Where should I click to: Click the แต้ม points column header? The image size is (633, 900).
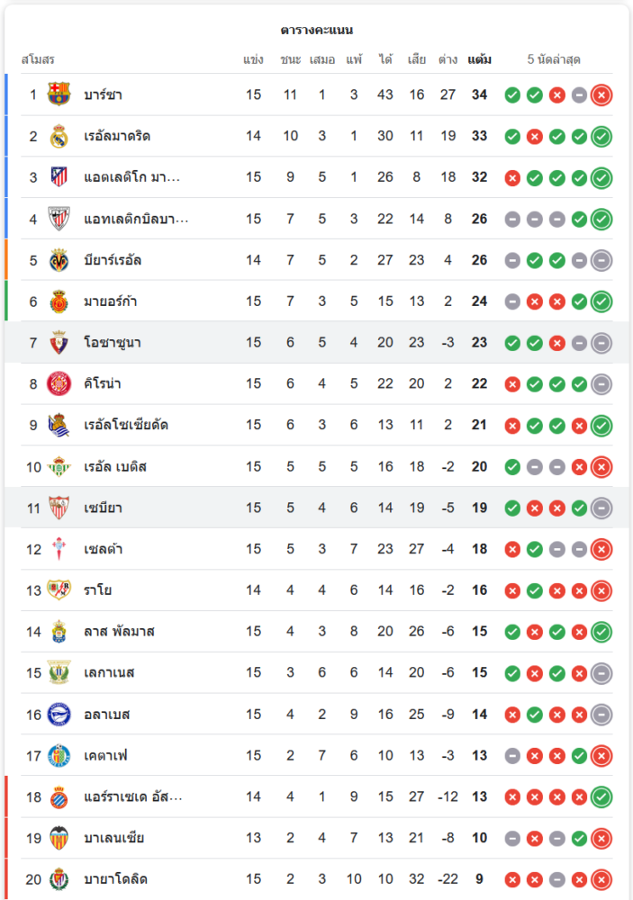coord(479,59)
